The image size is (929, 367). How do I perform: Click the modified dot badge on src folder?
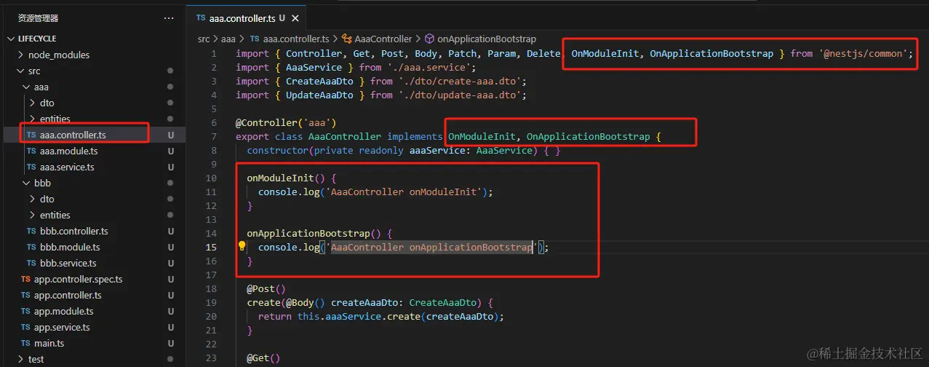click(x=170, y=71)
